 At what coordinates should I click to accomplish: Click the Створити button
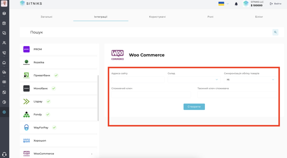194,107
